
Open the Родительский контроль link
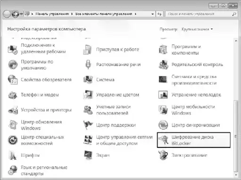point(197,65)
